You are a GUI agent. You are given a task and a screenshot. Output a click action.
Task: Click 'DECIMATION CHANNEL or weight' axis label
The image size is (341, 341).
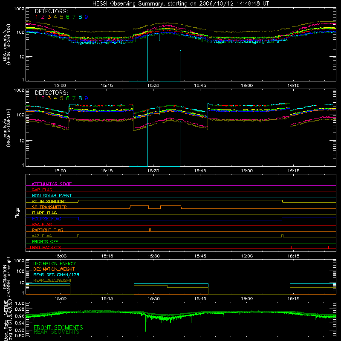[x=6, y=277]
